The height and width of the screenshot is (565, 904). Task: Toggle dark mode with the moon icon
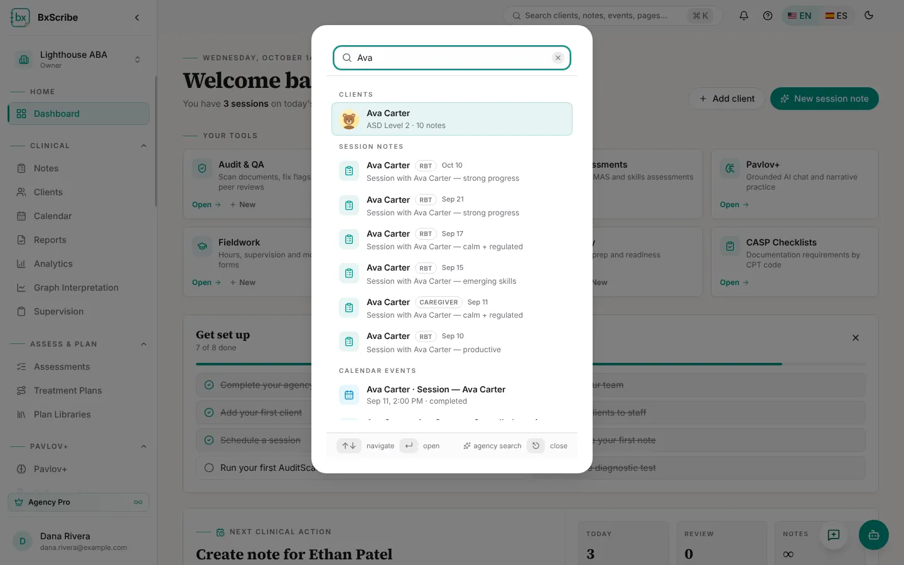[869, 16]
